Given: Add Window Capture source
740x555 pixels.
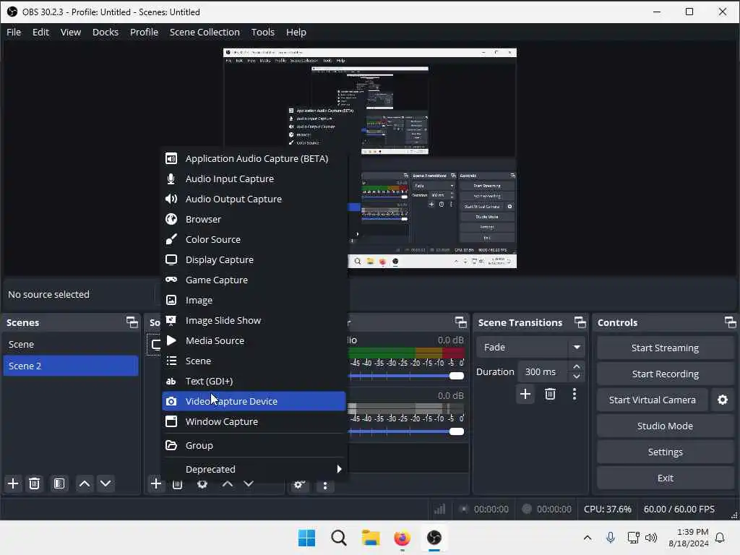Looking at the screenshot, I should pyautogui.click(x=254, y=421).
